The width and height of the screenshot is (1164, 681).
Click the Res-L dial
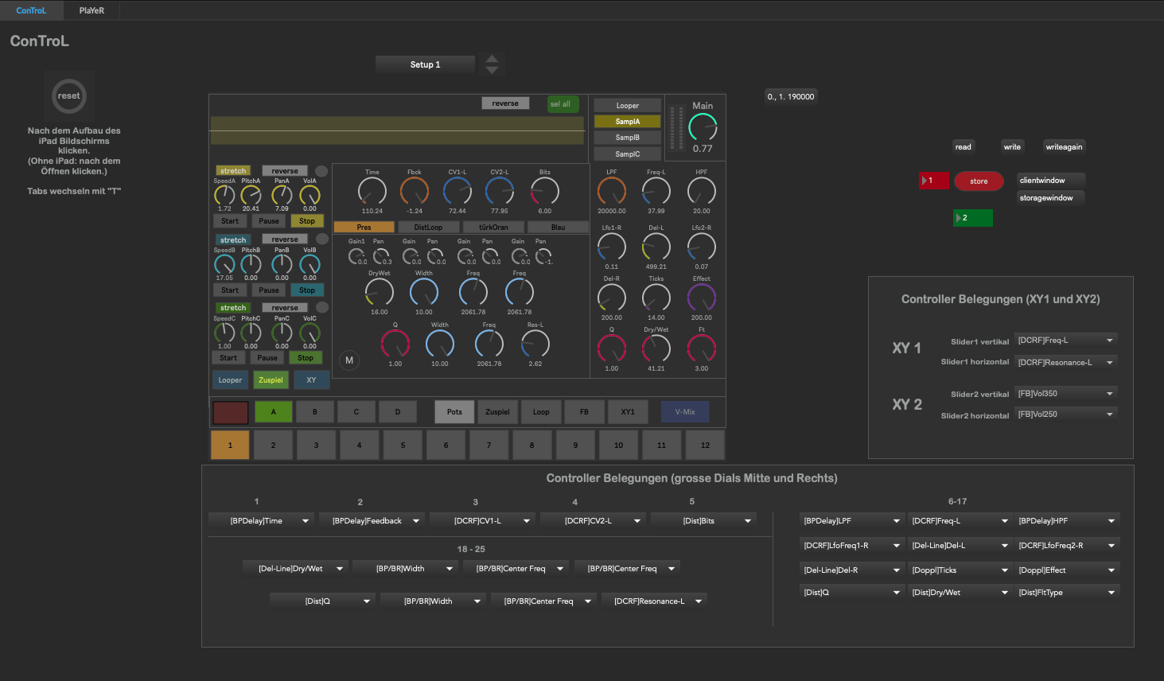(x=535, y=344)
